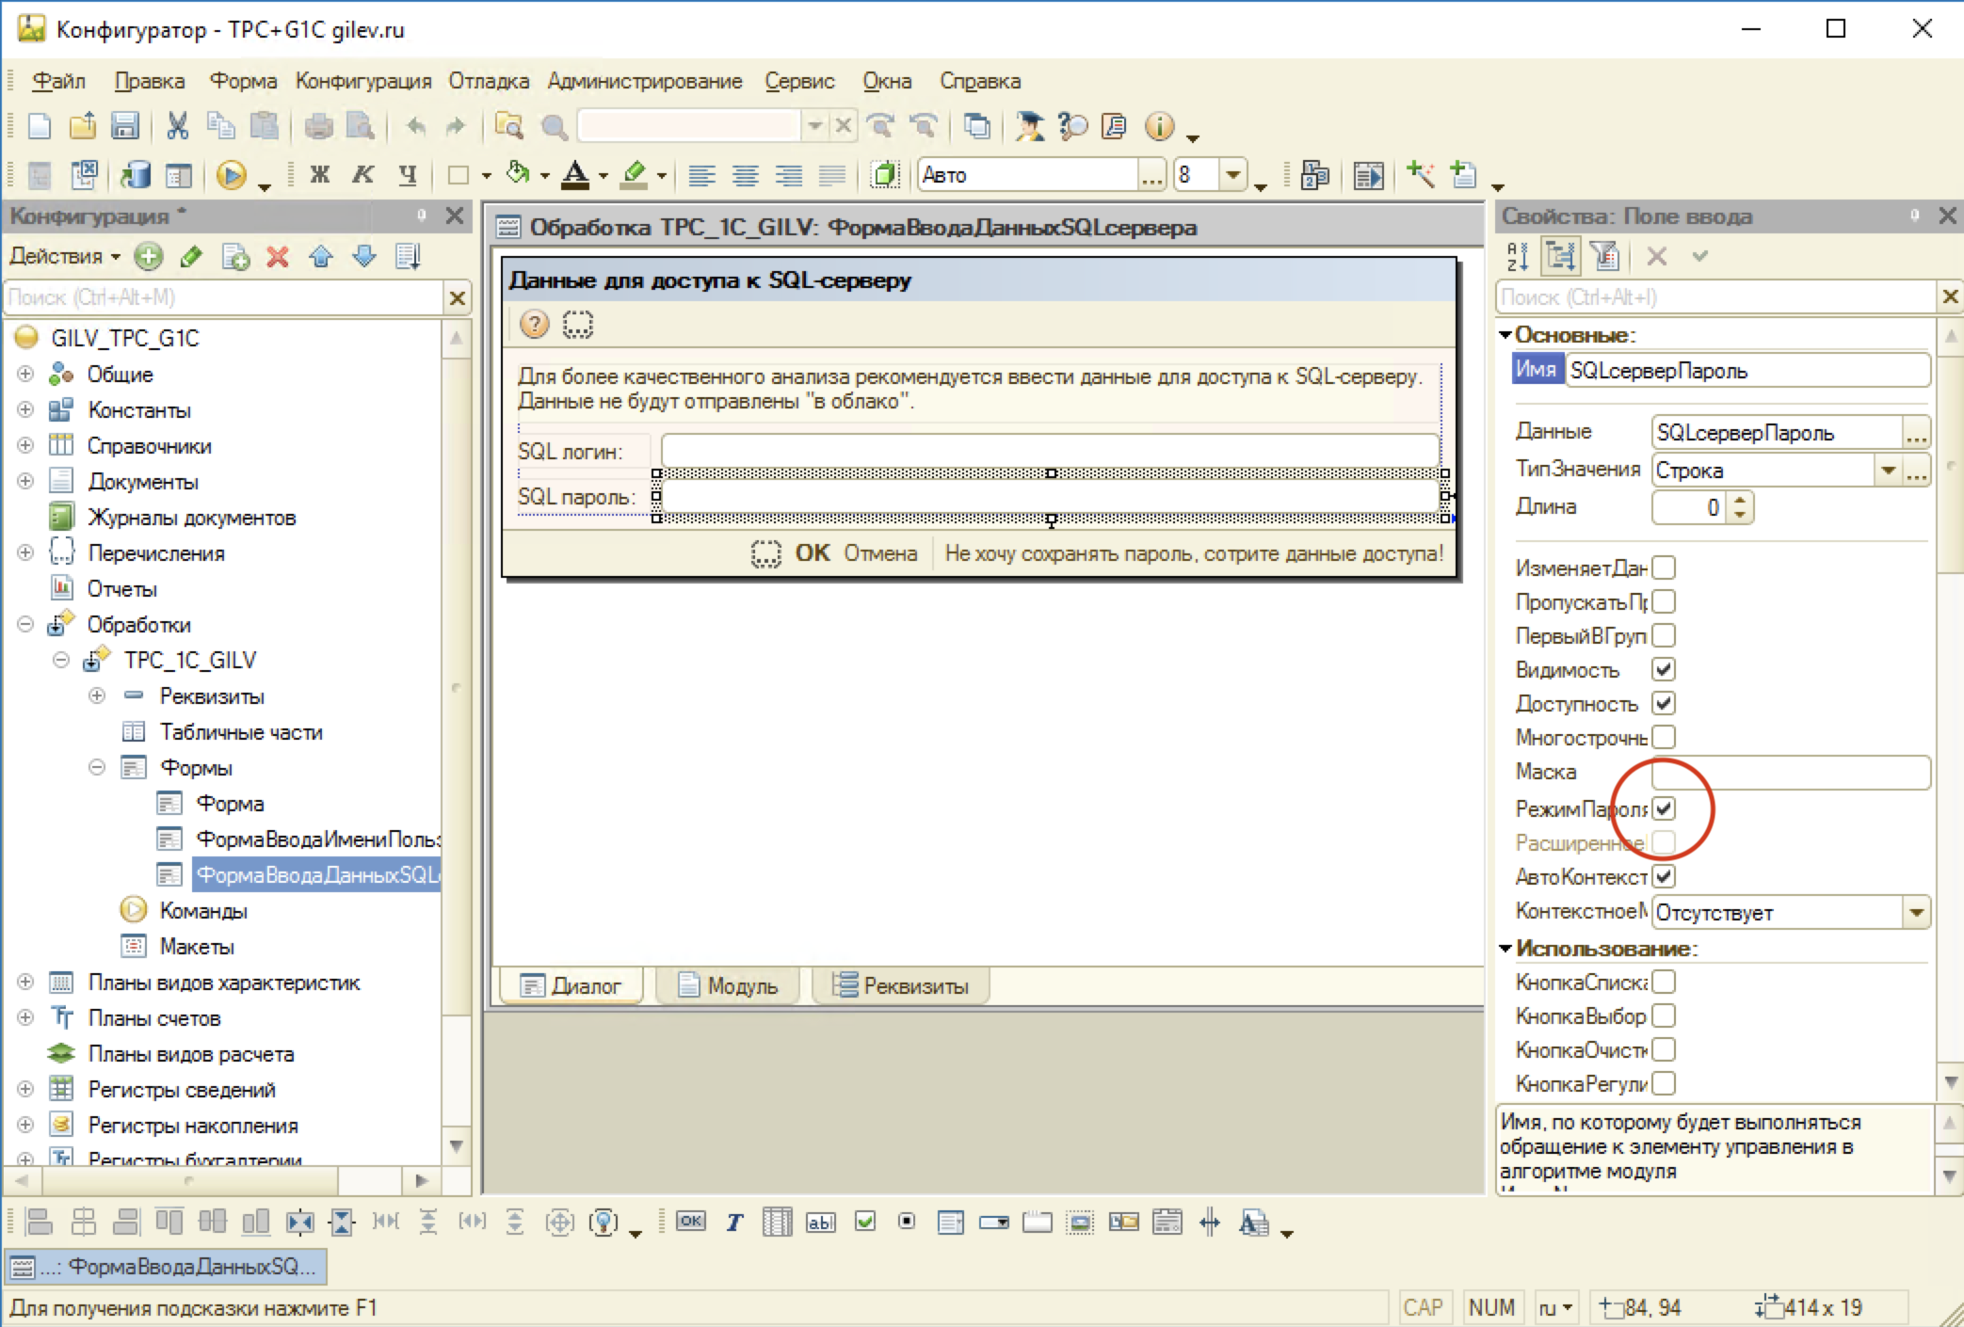1964x1327 pixels.
Task: Click the Отмена button in form
Action: coord(879,553)
